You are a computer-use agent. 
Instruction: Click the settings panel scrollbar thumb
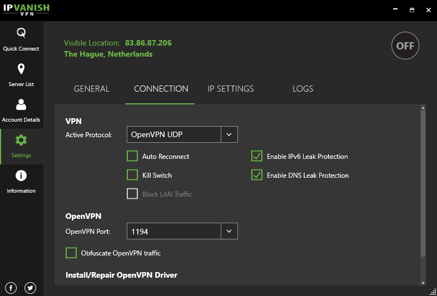(423, 183)
